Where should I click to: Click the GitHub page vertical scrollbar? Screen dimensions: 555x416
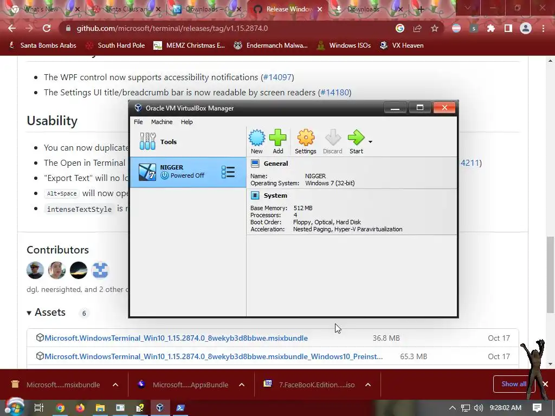(550, 275)
